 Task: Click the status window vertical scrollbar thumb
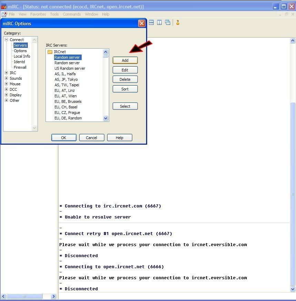tap(293, 194)
